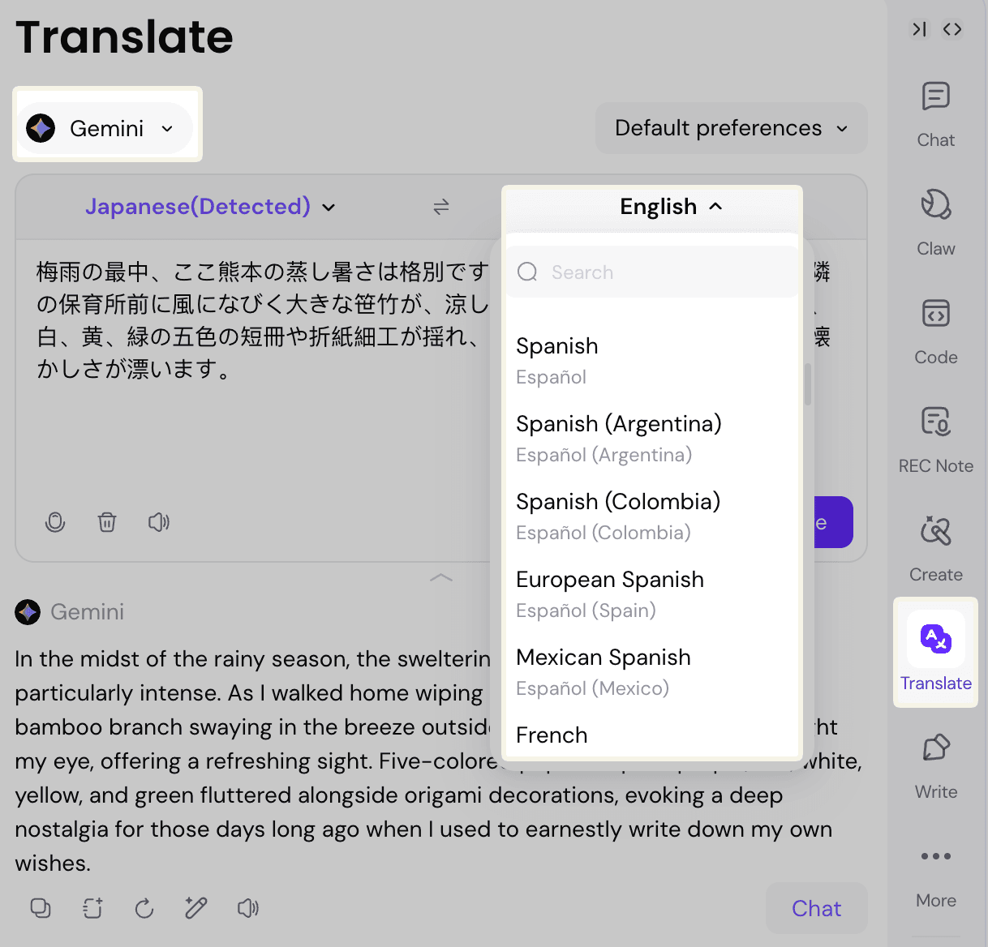Viewport: 988px width, 947px height.
Task: Open the Gemini model selector dropdown
Action: tap(106, 128)
